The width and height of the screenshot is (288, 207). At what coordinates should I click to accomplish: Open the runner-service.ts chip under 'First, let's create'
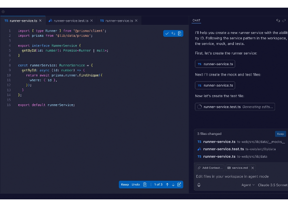tap(215, 64)
